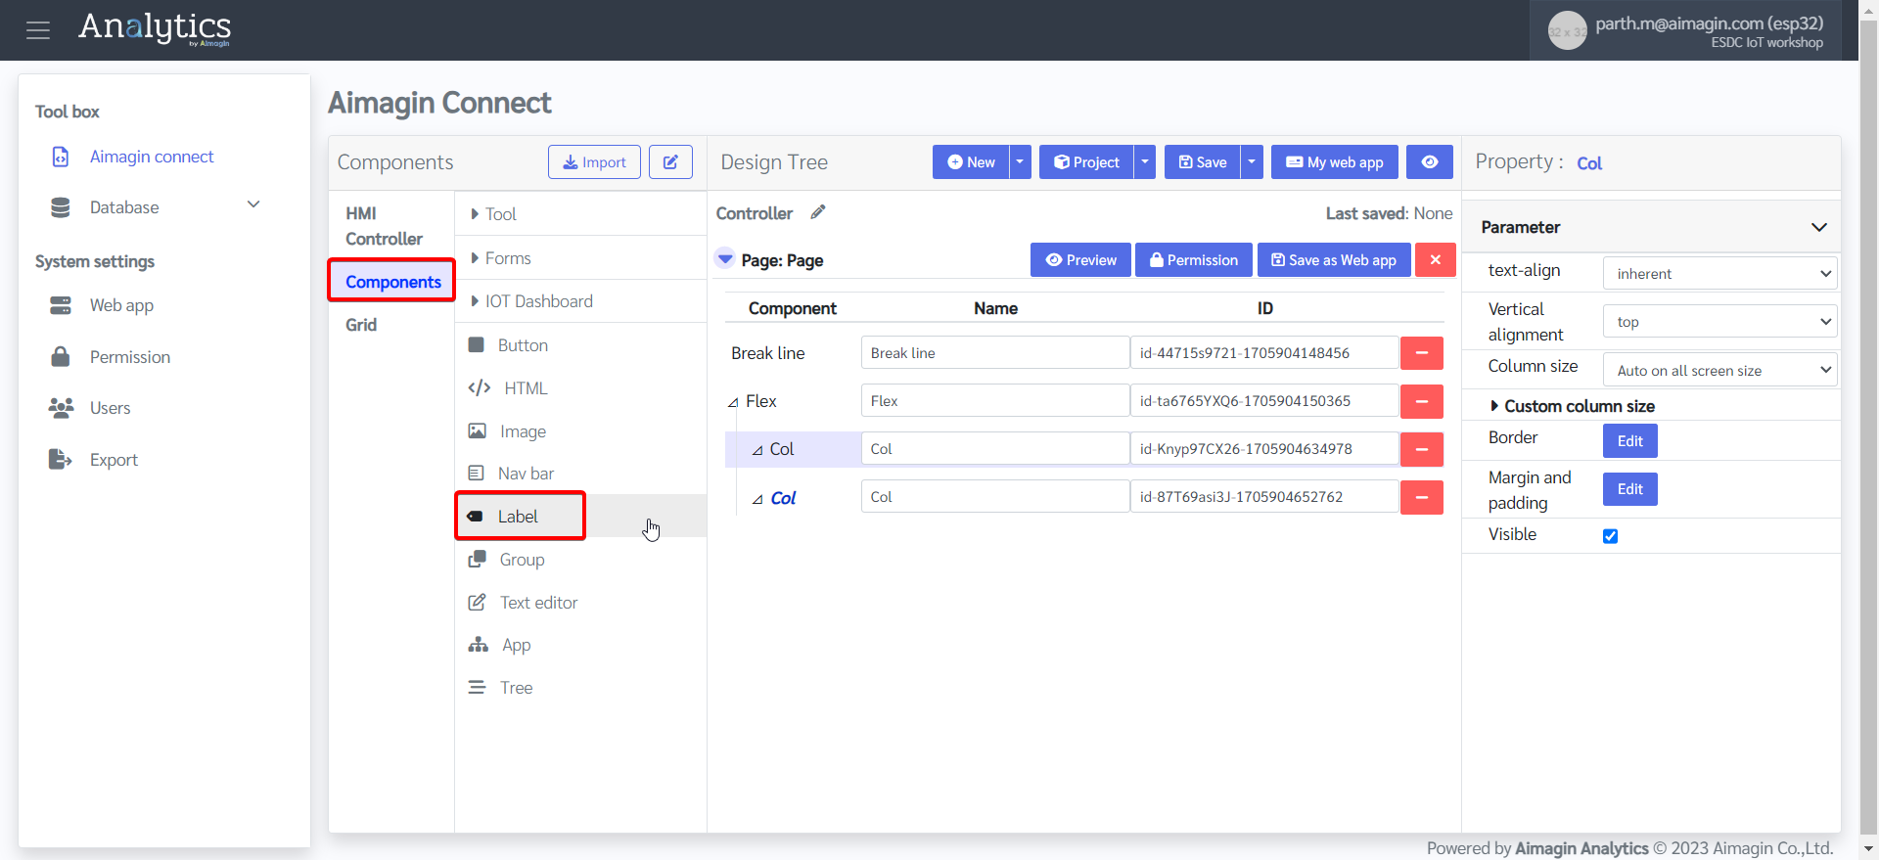Click the pencil icon next to Controller
The image size is (1879, 860).
point(818,212)
